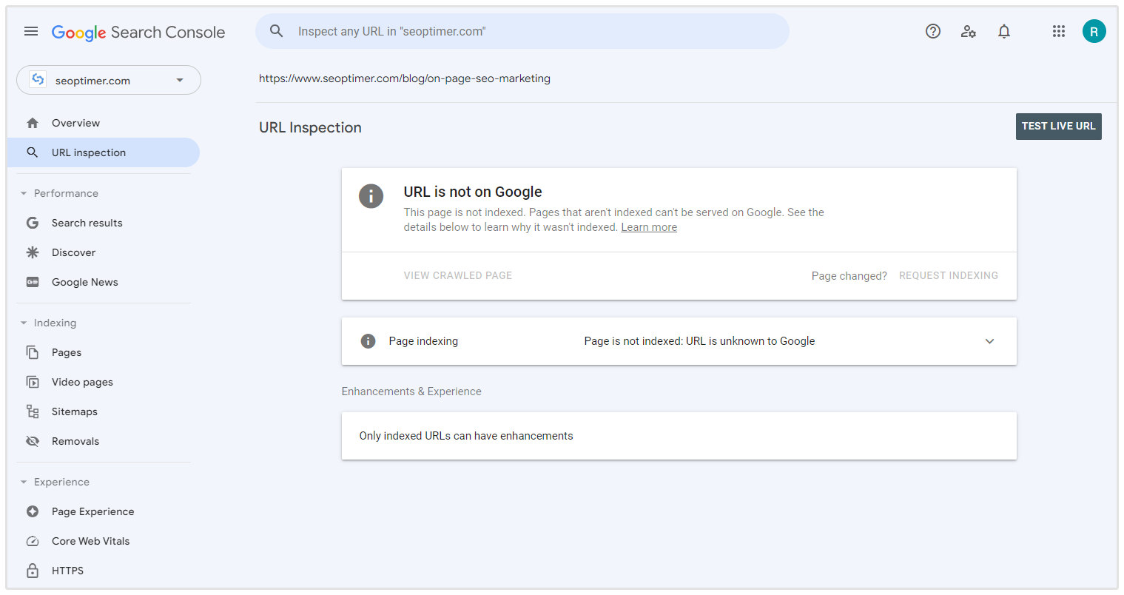Open the notifications bell

(x=1004, y=31)
